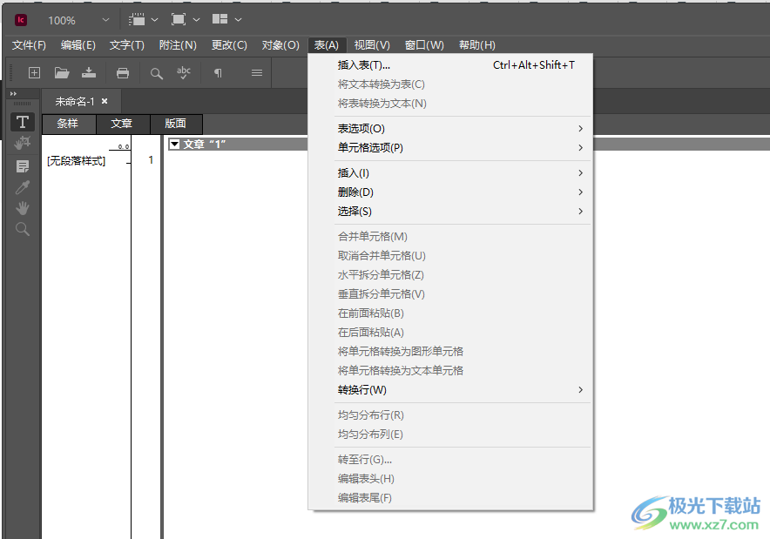The height and width of the screenshot is (539, 770).
Task: Open the 对象(O) menu
Action: pyautogui.click(x=280, y=45)
